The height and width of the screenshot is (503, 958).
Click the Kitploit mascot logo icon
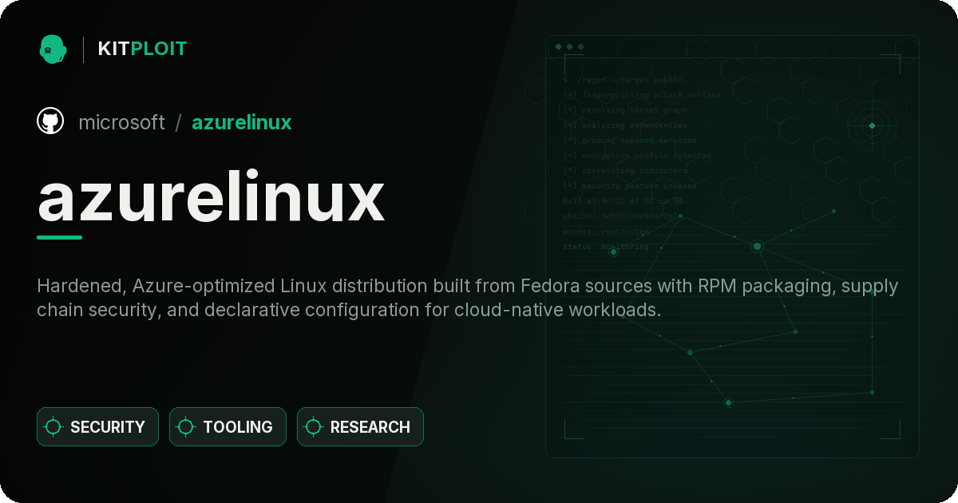pos(53,49)
